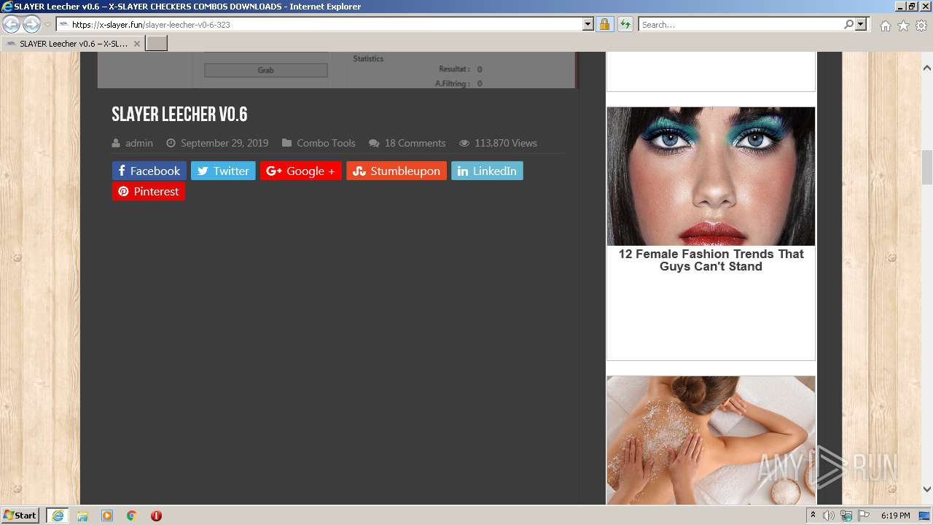Go back with the browser back arrow
This screenshot has height=525, width=933.
point(12,25)
